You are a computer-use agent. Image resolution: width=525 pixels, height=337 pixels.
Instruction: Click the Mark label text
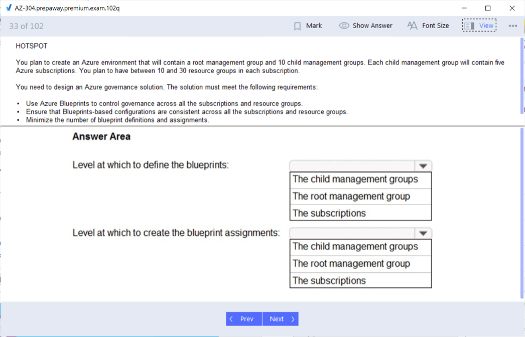click(x=314, y=26)
